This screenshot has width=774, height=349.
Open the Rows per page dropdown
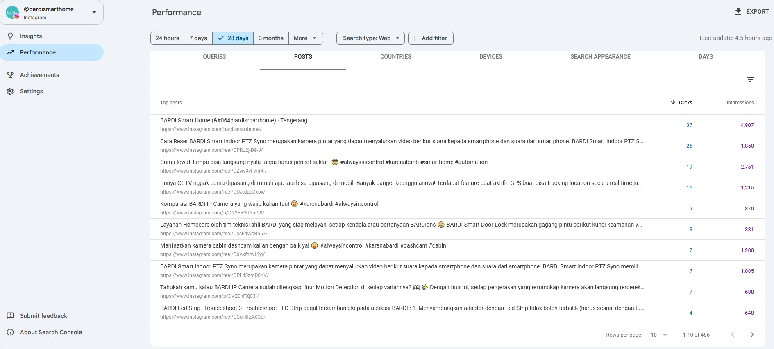[x=659, y=335]
